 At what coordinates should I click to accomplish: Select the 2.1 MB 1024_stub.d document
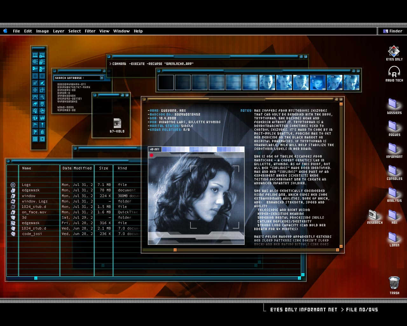coord(73,228)
